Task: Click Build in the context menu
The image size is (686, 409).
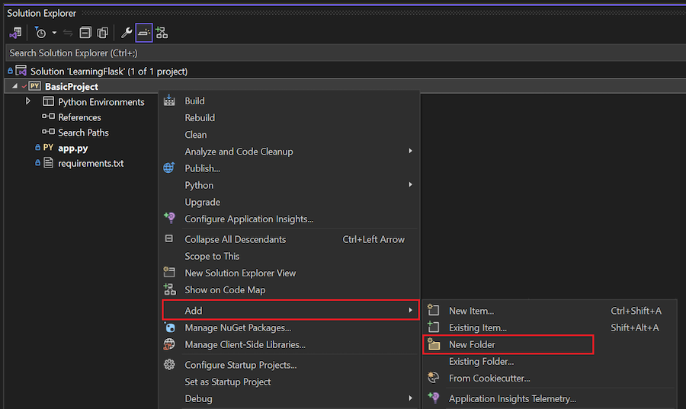Action: (194, 101)
